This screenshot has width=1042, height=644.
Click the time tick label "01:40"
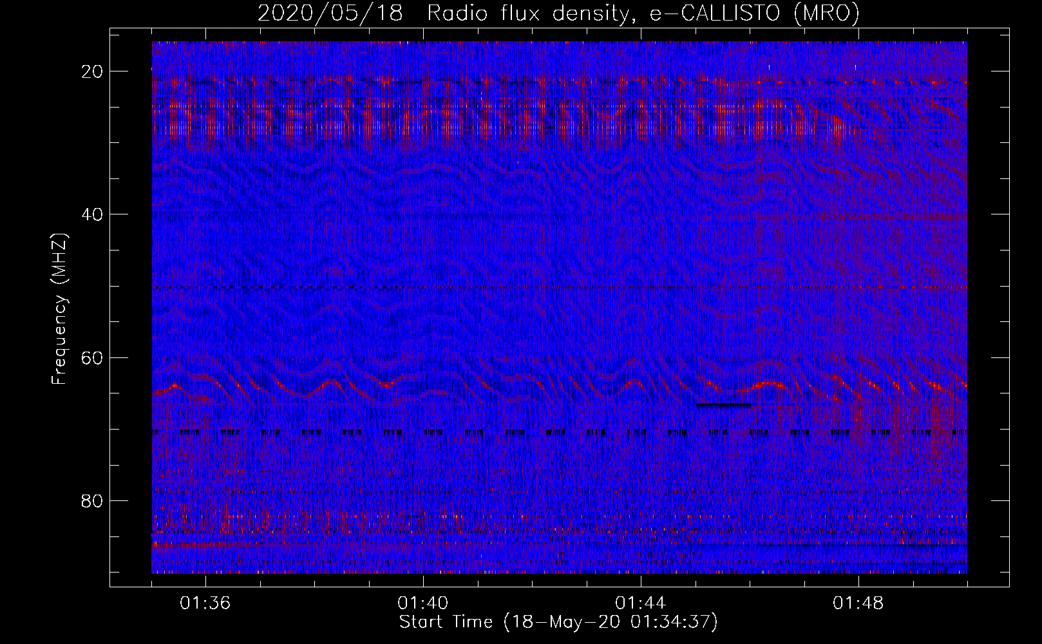click(423, 603)
